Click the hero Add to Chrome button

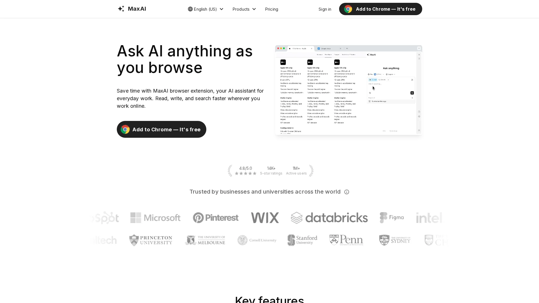tap(161, 129)
